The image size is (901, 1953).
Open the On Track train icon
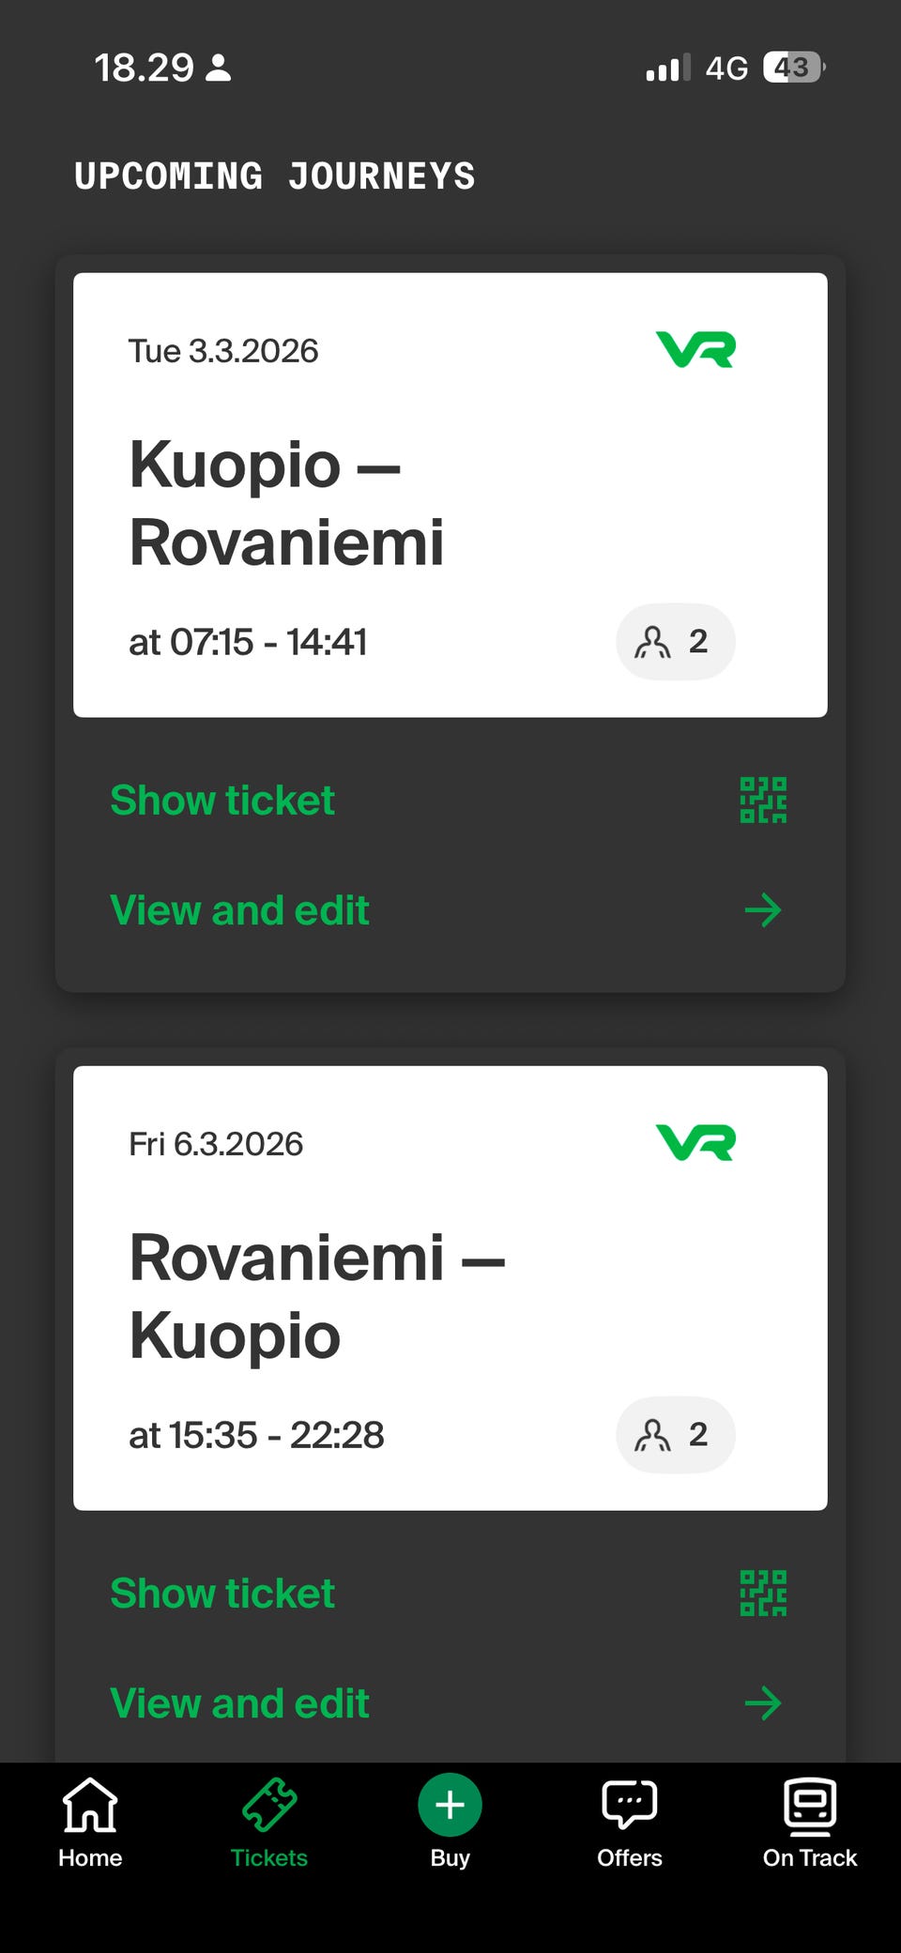click(x=809, y=1806)
